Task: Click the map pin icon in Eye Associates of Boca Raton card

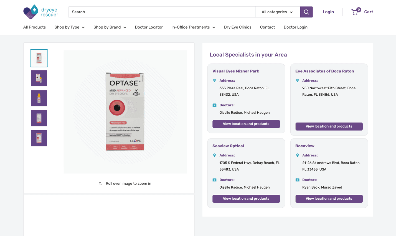Action: coord(297,81)
